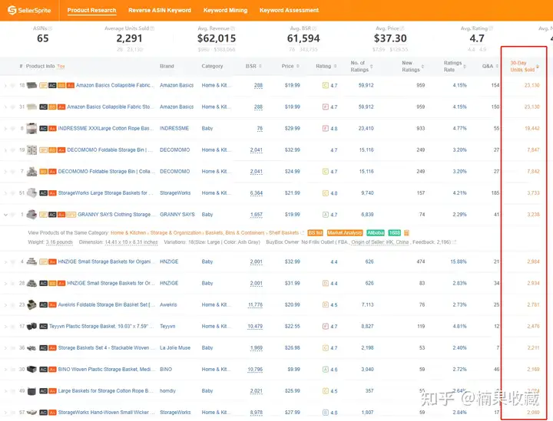Screen dimensions: 553x421
Task: Click rating grade B icon on StorageWorks Hand-Woven row
Action: click(x=326, y=413)
